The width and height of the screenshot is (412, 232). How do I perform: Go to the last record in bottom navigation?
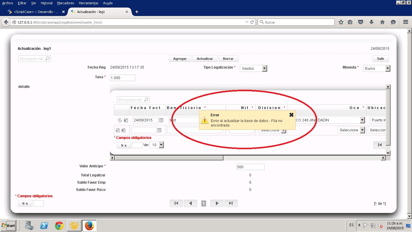231,203
